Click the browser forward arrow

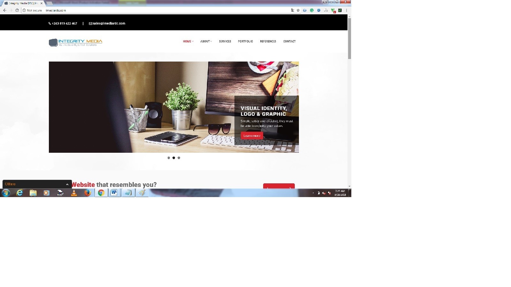tap(11, 10)
